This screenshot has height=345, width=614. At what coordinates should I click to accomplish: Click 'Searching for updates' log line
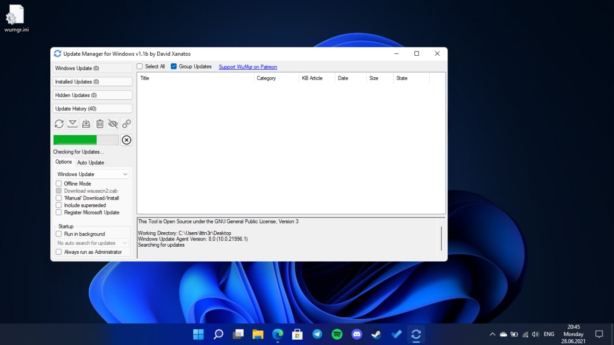tap(161, 245)
